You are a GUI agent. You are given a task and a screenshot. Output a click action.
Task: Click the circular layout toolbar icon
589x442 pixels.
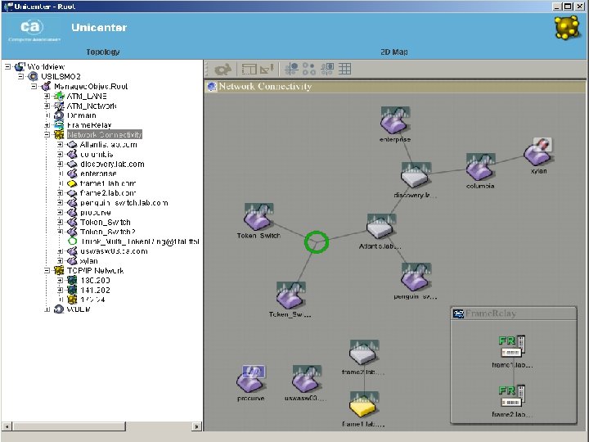(308, 69)
